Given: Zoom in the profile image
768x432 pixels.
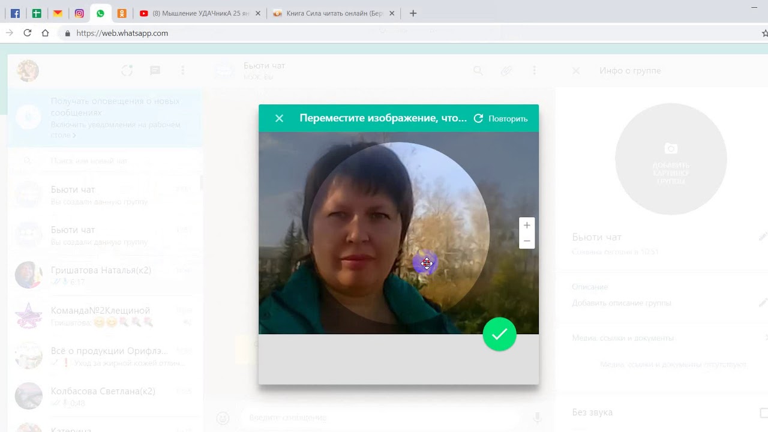Looking at the screenshot, I should pos(527,226).
